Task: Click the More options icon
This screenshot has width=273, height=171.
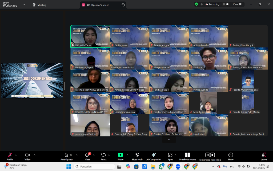Action: click(231, 156)
